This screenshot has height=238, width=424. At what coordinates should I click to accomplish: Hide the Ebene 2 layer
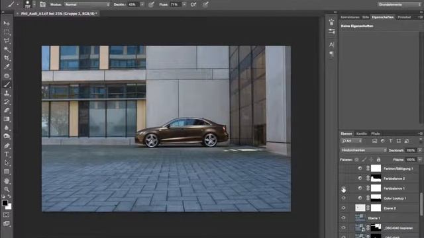tap(343, 208)
